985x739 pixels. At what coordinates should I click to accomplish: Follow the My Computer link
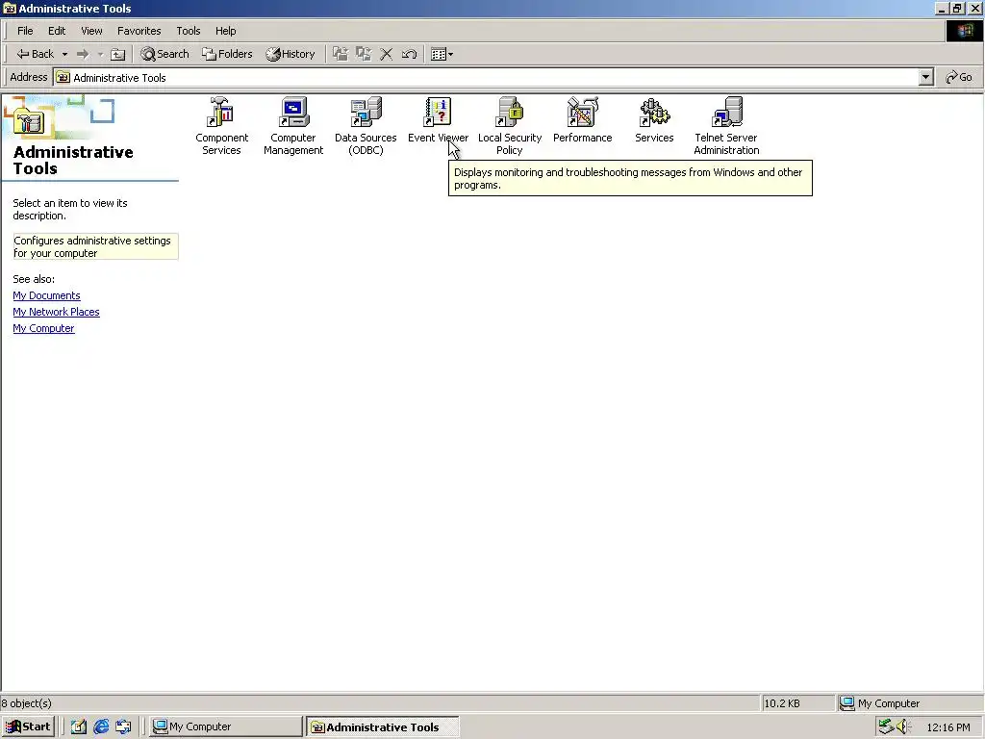pos(43,328)
